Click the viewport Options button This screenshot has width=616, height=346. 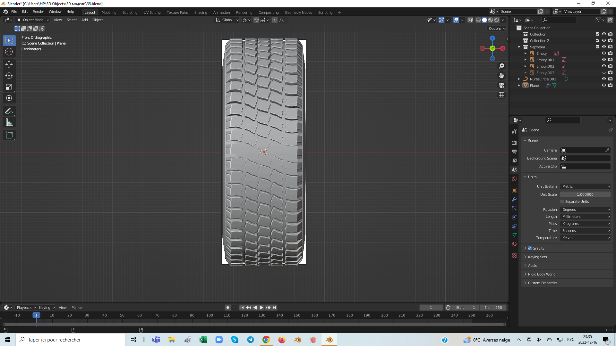coord(497,29)
